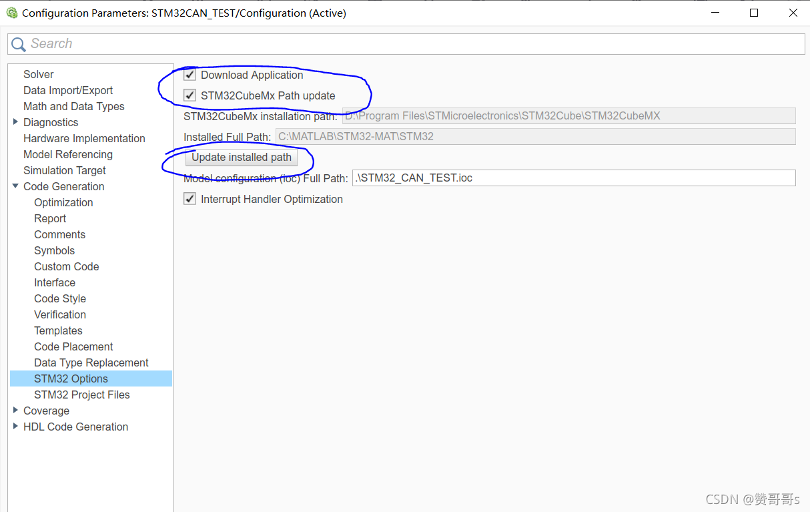Select Code Placement settings
Viewport: 810px width, 512px height.
[x=73, y=346]
